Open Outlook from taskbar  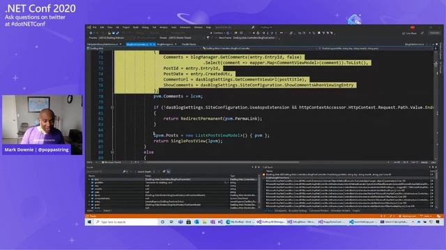[x=197, y=222]
